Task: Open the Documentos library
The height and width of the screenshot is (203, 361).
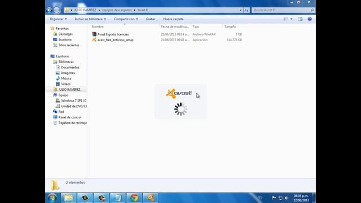Action: click(x=70, y=67)
